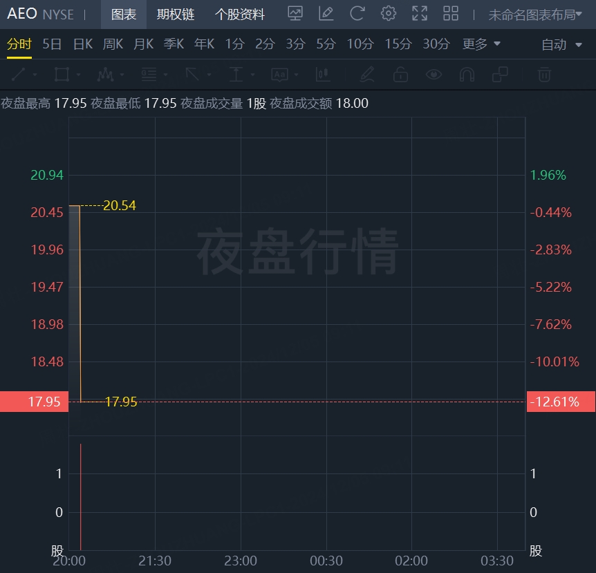
Task: Click the -12.61% change label
Action: [x=561, y=402]
